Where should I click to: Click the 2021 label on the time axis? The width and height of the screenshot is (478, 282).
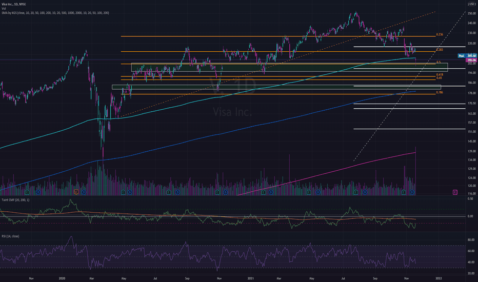(x=251, y=278)
